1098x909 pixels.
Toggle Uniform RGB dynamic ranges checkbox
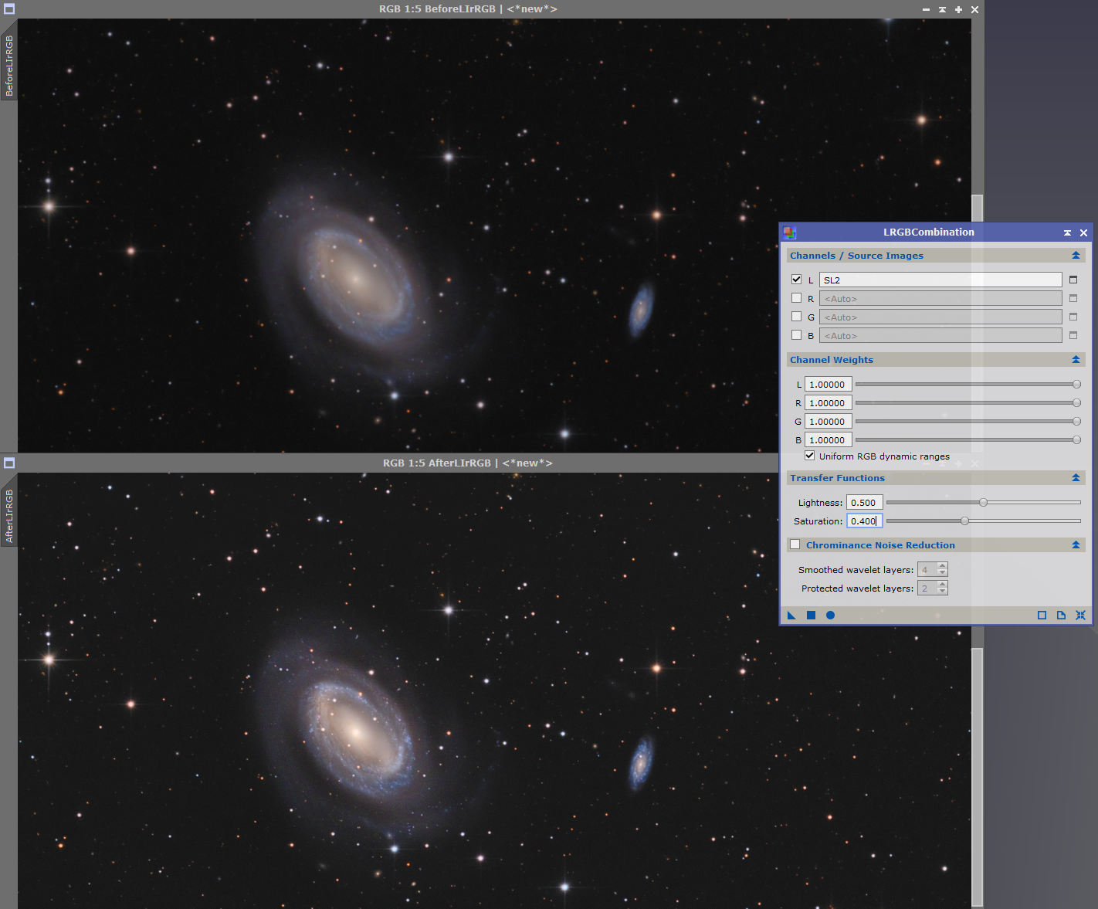809,456
